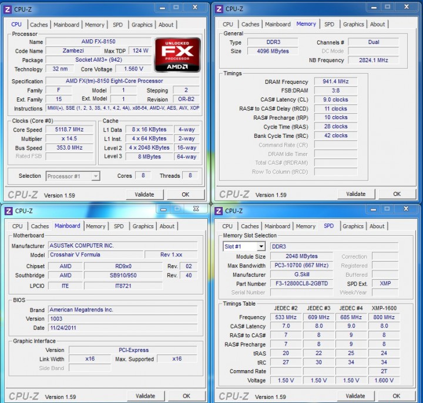
Task: Switch to SPD tab in the CPU window
Action: click(x=117, y=25)
